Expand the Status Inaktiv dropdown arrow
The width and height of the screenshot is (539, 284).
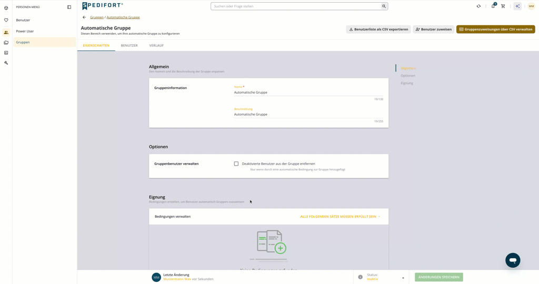click(403, 278)
